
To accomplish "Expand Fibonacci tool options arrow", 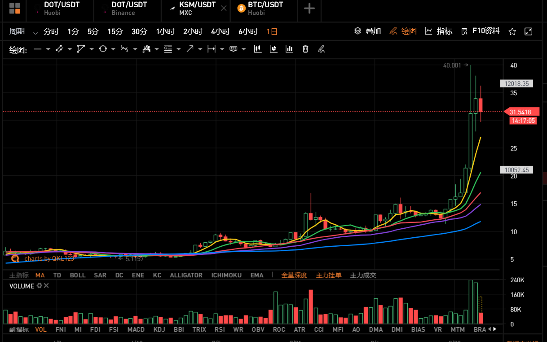I will tap(179, 49).
